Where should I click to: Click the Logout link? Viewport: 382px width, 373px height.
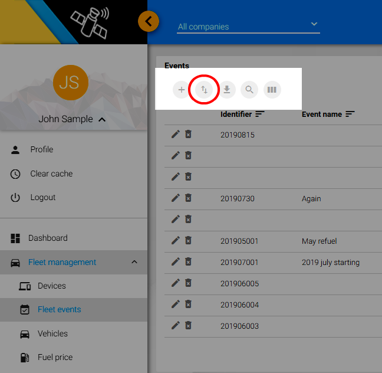(43, 198)
